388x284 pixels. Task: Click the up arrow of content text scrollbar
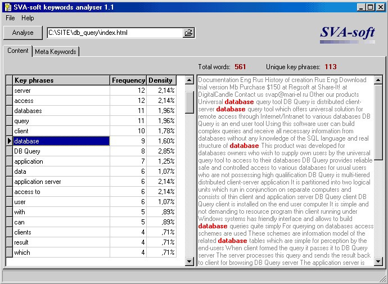tap(378, 80)
